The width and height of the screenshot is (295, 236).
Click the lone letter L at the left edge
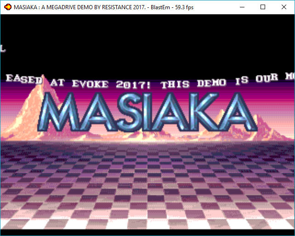(3, 48)
